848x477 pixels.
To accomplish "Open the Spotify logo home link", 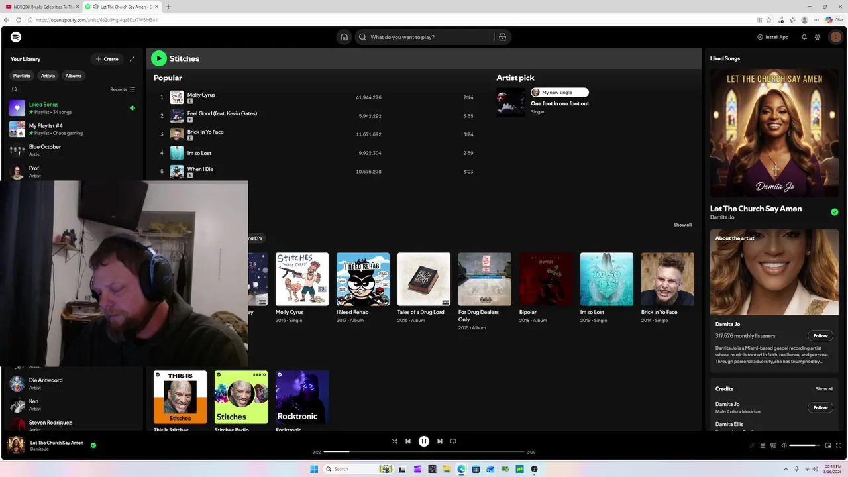I will tap(16, 37).
